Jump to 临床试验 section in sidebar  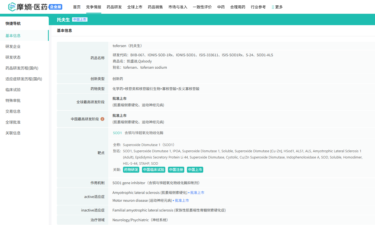[x=13, y=90]
